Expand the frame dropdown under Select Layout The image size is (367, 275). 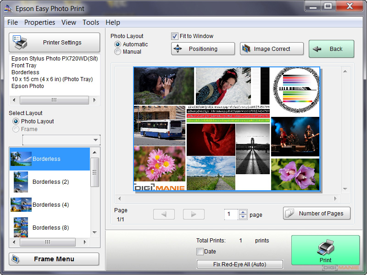click(95, 140)
